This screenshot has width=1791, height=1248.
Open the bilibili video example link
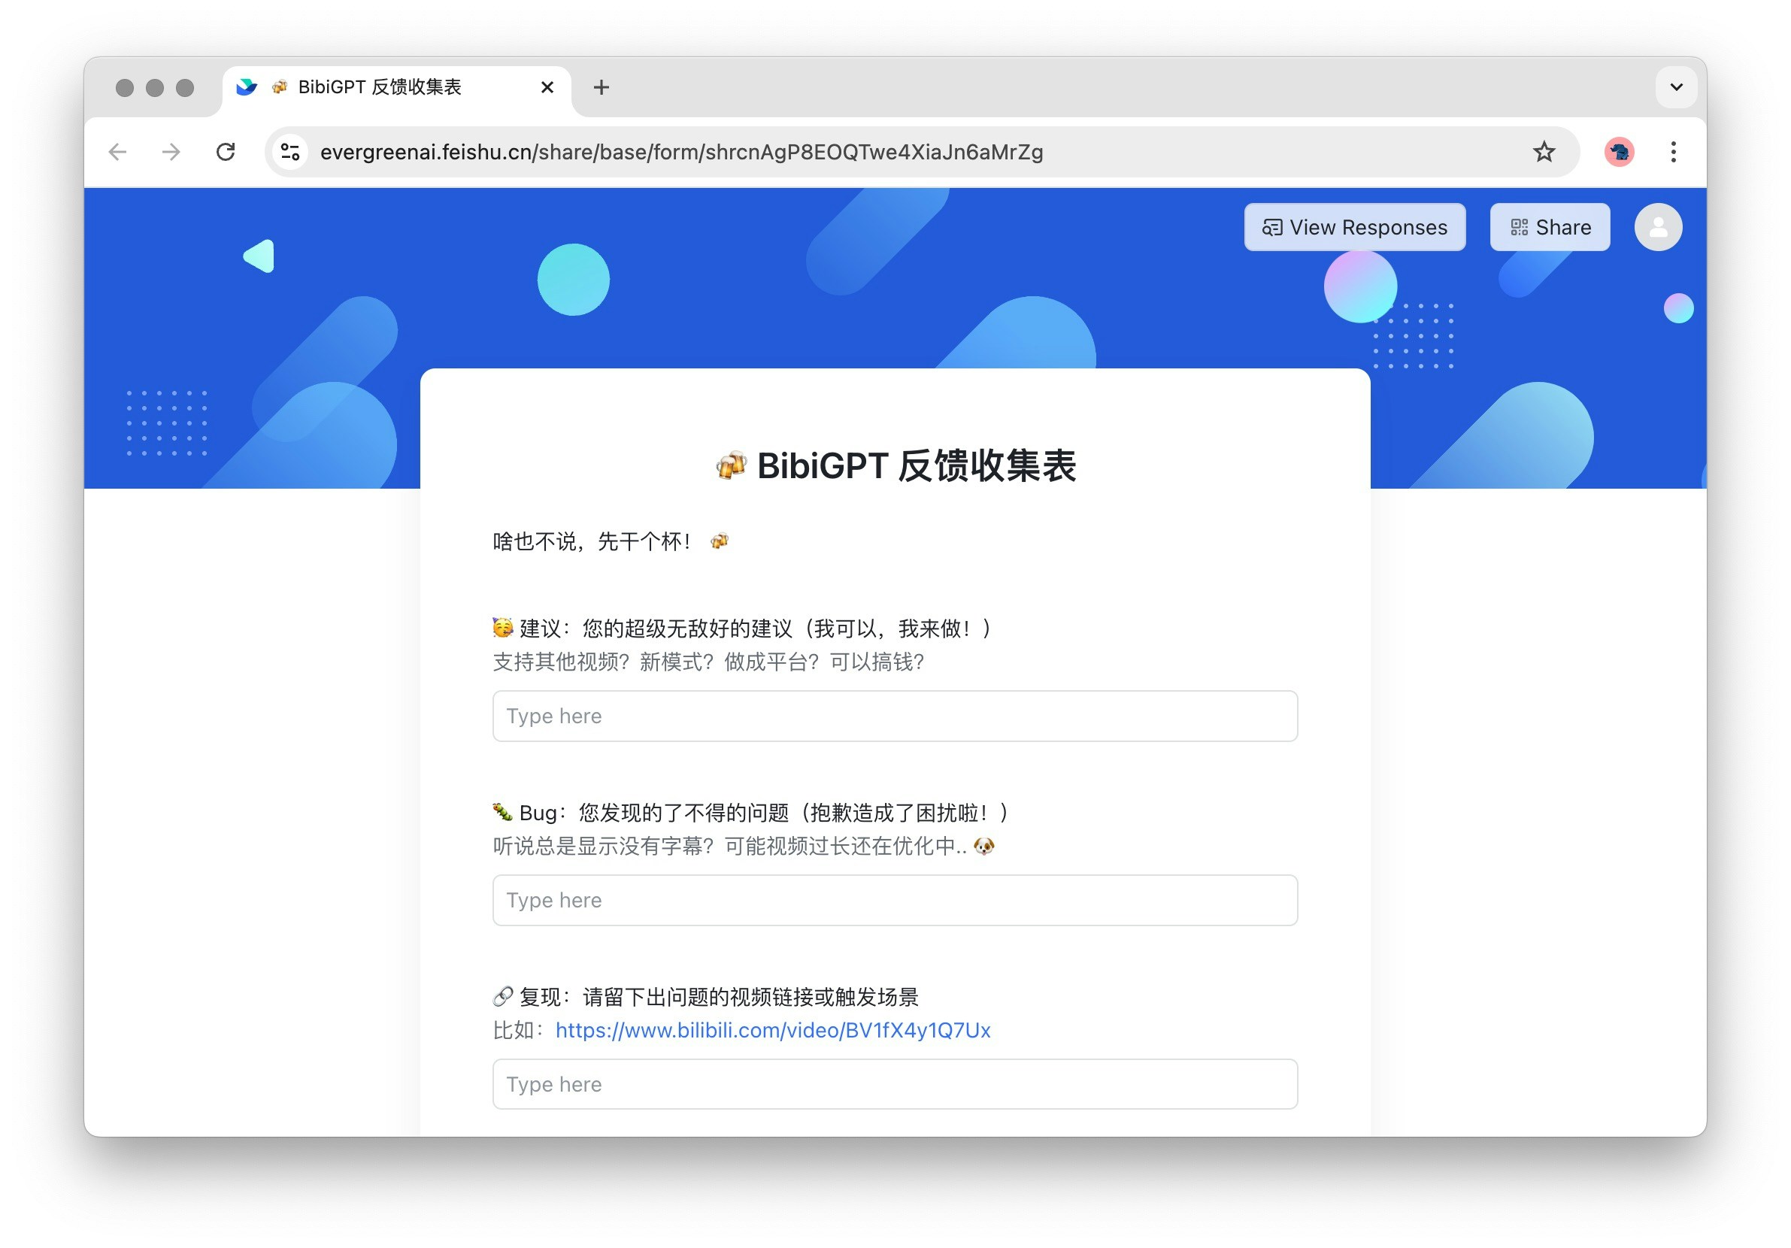772,1031
